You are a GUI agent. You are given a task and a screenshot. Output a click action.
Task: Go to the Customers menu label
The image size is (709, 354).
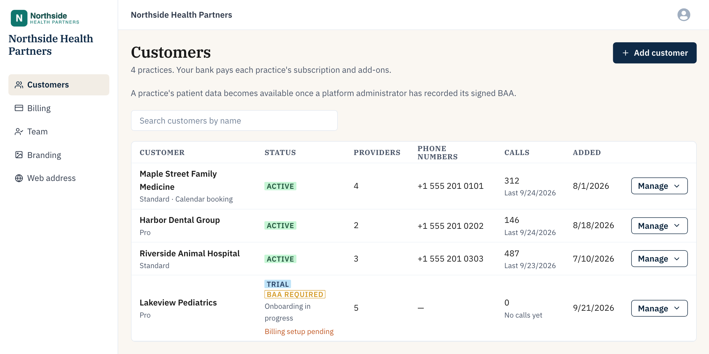point(48,85)
